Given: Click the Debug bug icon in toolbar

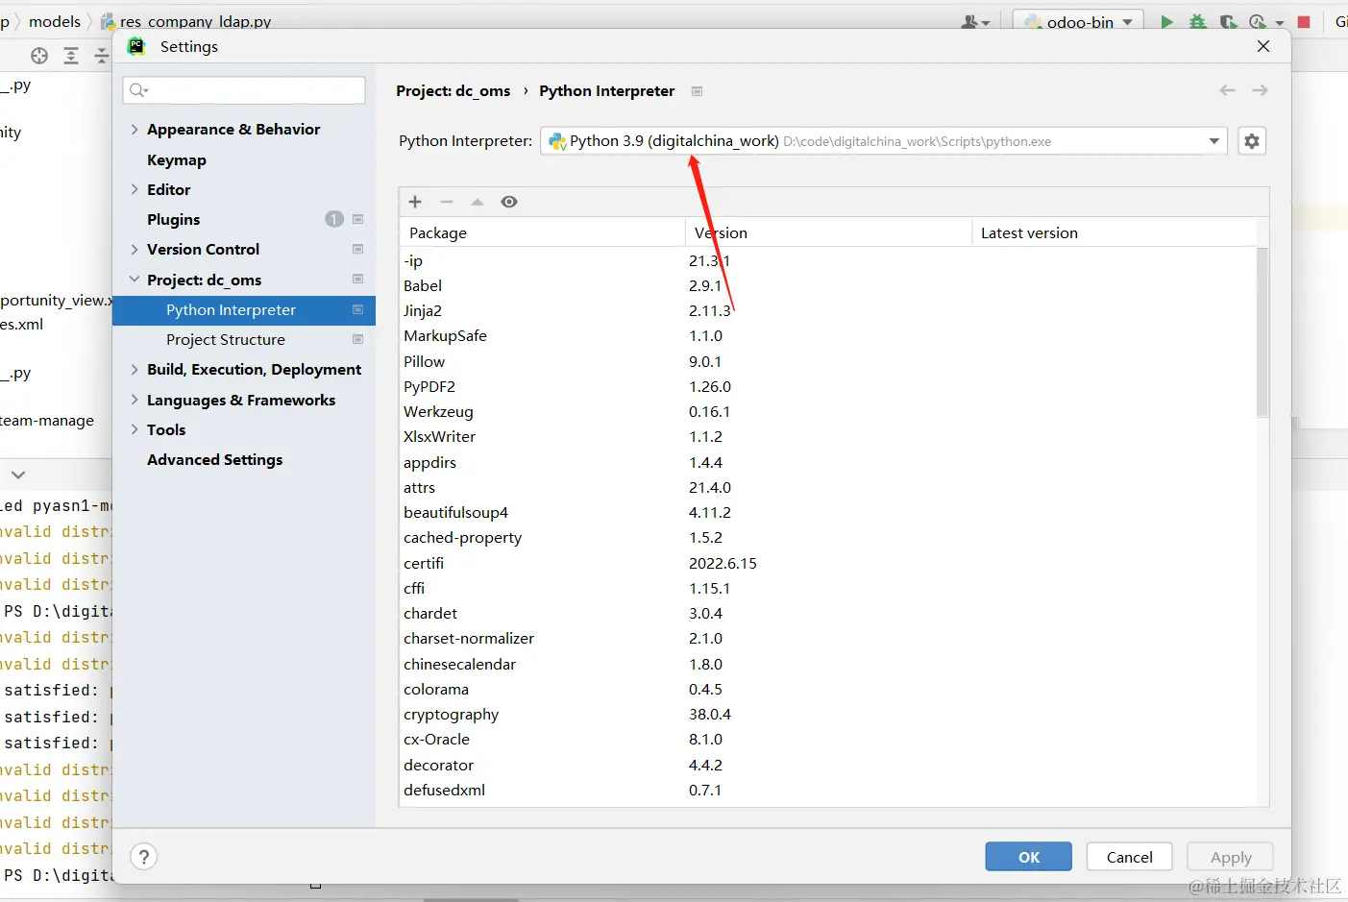Looking at the screenshot, I should [1197, 21].
